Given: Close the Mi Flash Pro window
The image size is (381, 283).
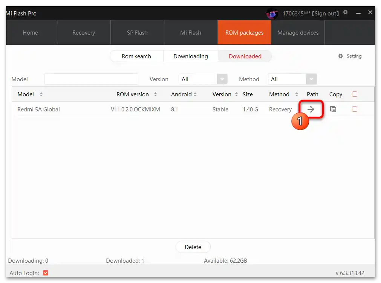Looking at the screenshot, I should click(x=370, y=12).
